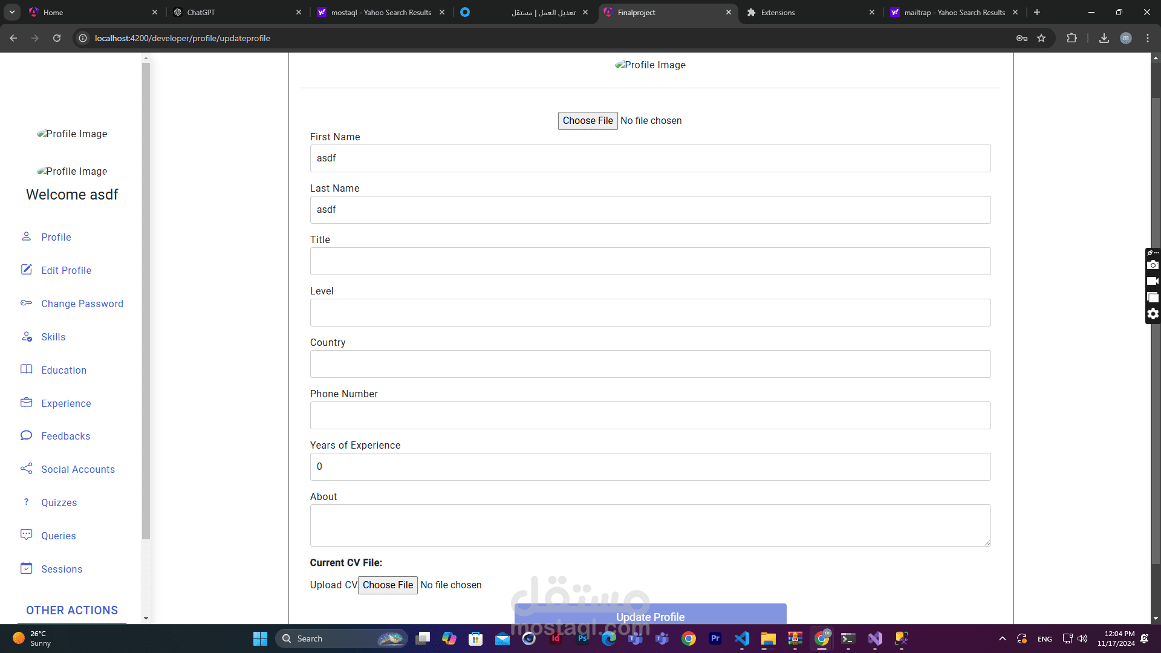Click the sidebar vertical scrollbar
1161x653 pixels.
tap(146, 302)
